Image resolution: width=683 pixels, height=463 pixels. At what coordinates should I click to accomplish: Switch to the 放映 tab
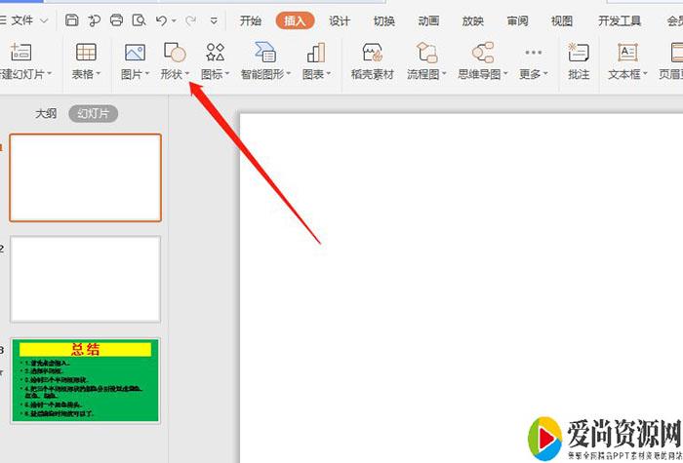pos(473,20)
